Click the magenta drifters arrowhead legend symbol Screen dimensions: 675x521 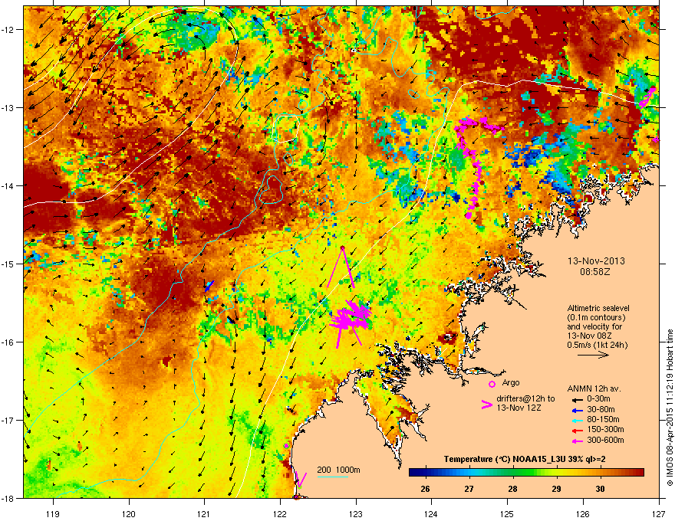[486, 405]
